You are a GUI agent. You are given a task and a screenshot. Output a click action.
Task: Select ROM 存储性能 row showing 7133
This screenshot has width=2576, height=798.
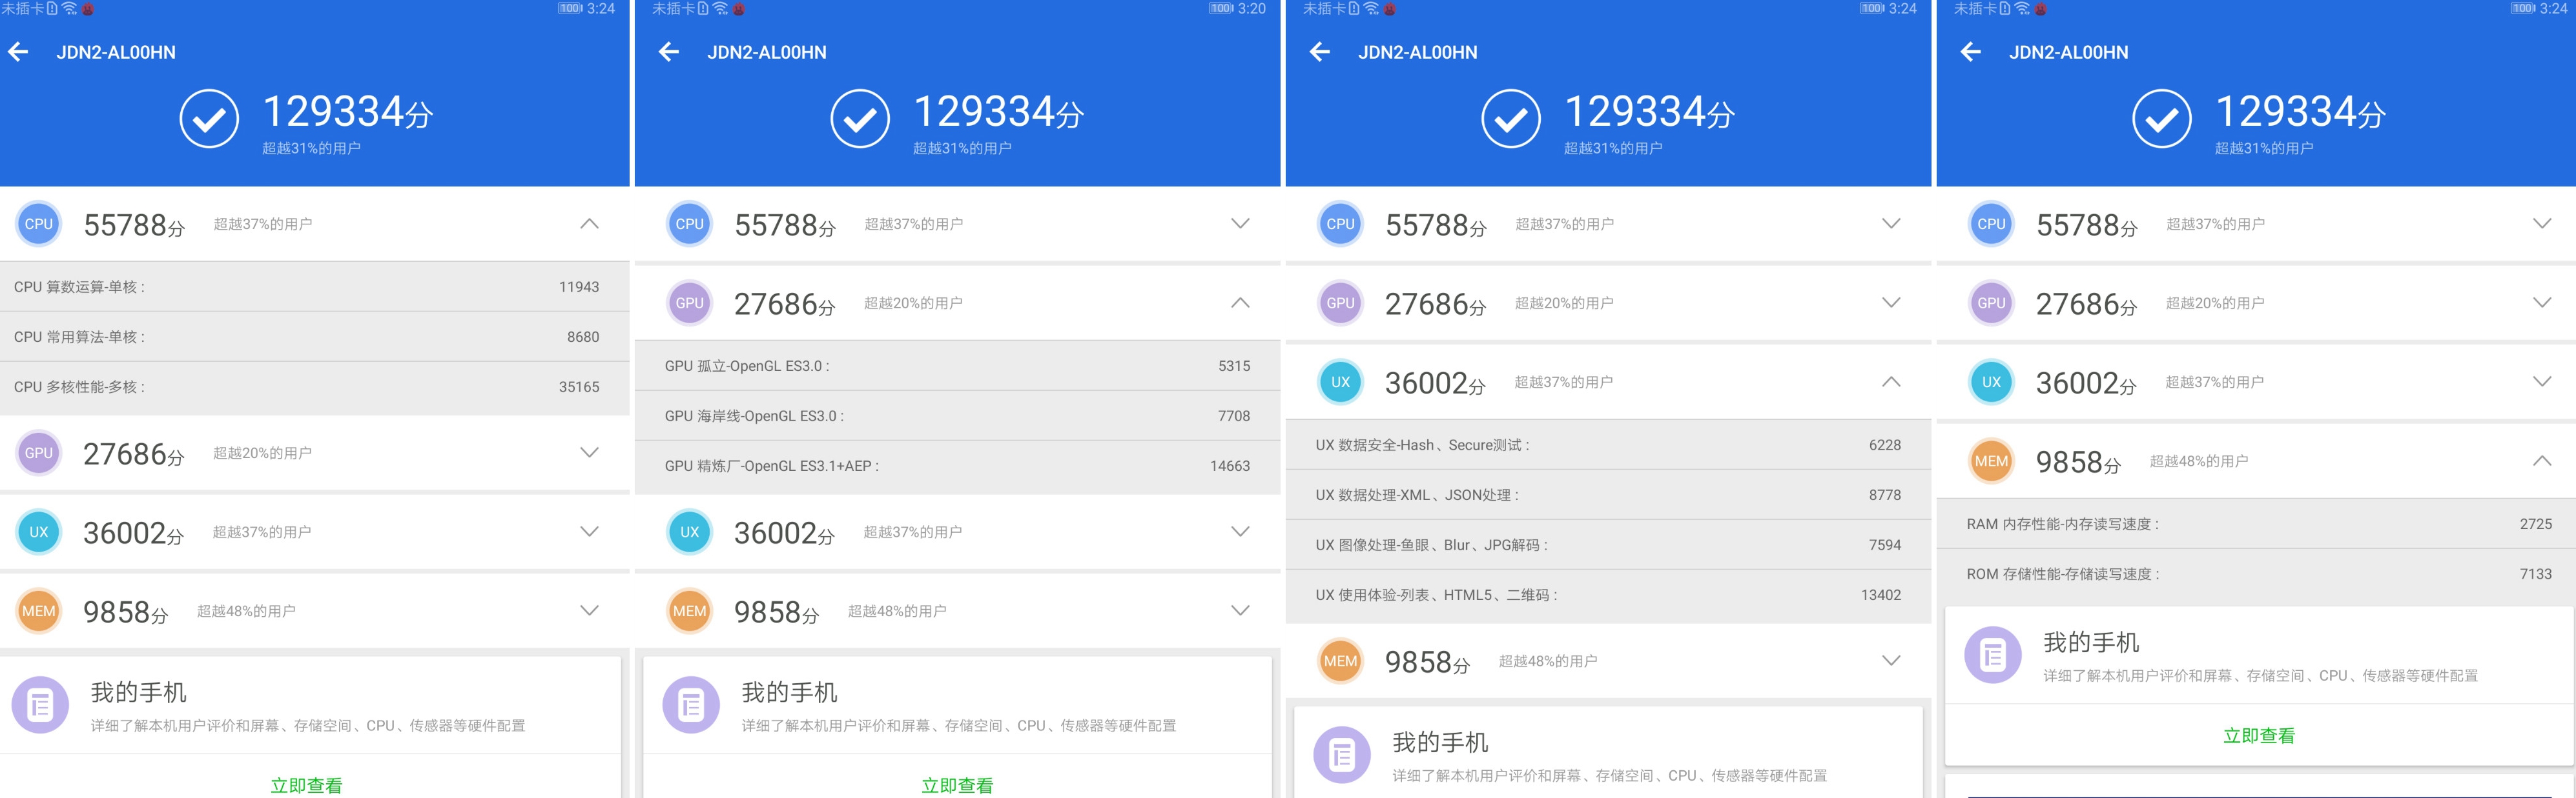pos(2258,574)
